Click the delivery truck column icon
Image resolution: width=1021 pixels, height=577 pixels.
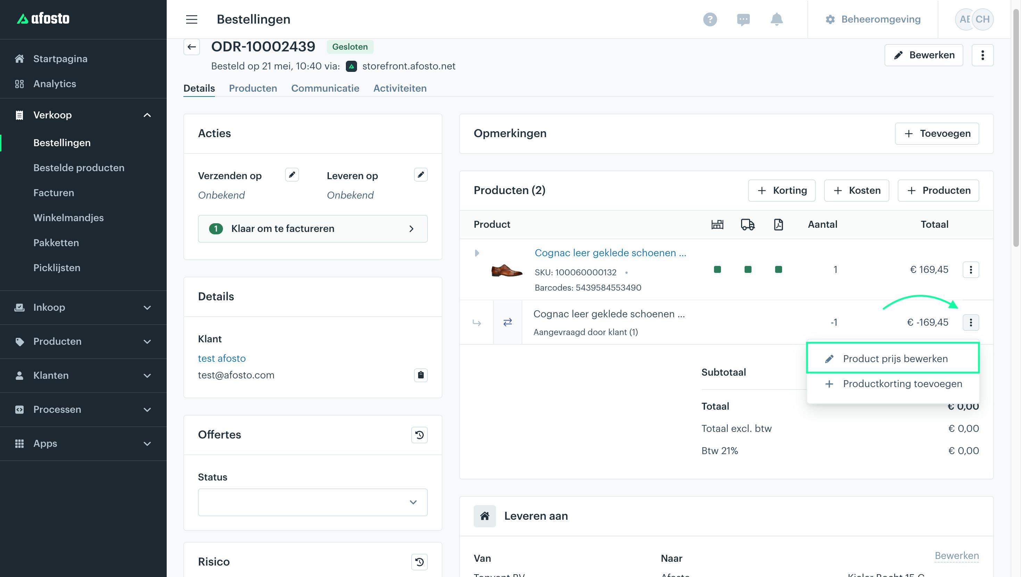[x=747, y=224]
